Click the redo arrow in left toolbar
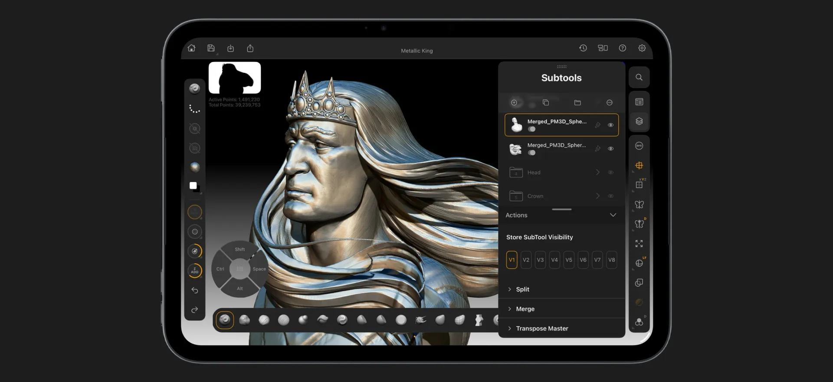 pyautogui.click(x=195, y=310)
